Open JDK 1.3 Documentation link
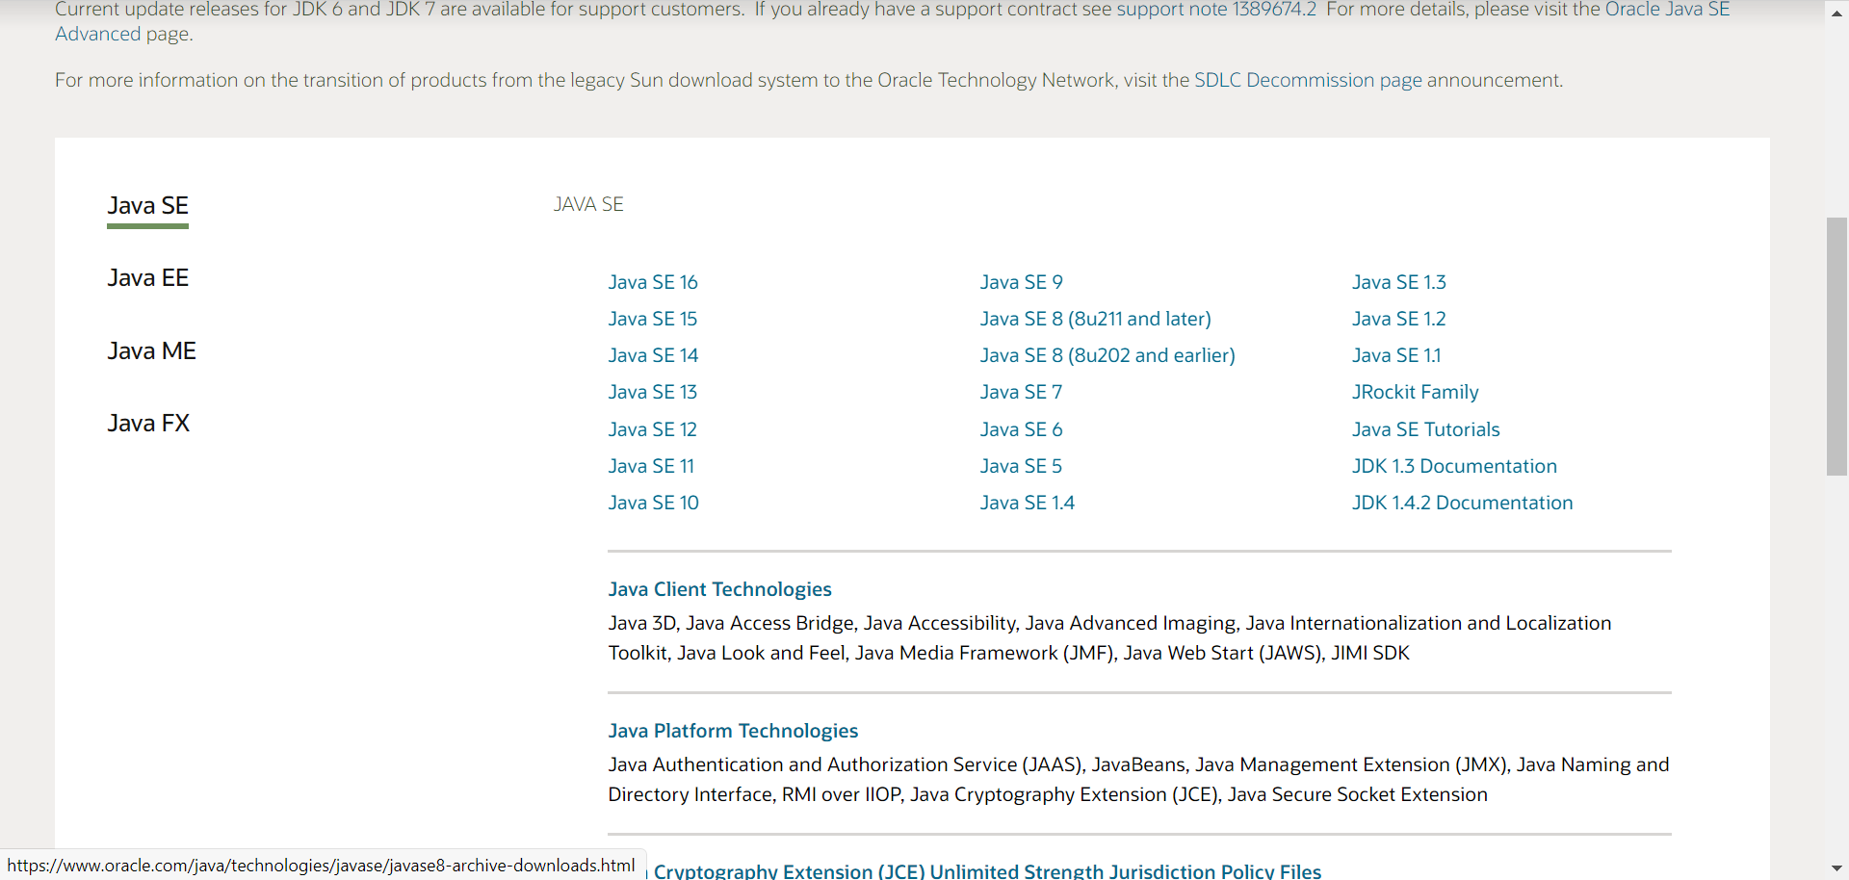 point(1454,466)
